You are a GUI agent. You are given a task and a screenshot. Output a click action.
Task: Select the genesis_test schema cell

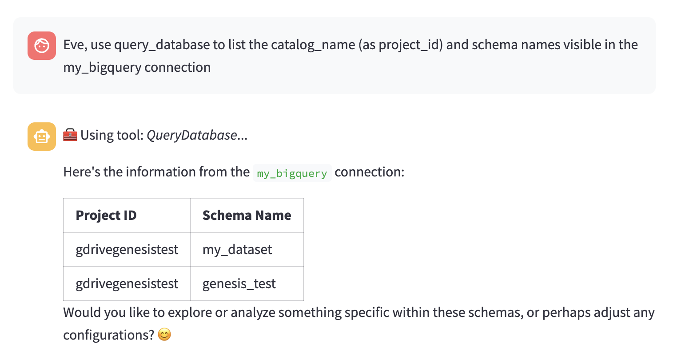point(239,284)
